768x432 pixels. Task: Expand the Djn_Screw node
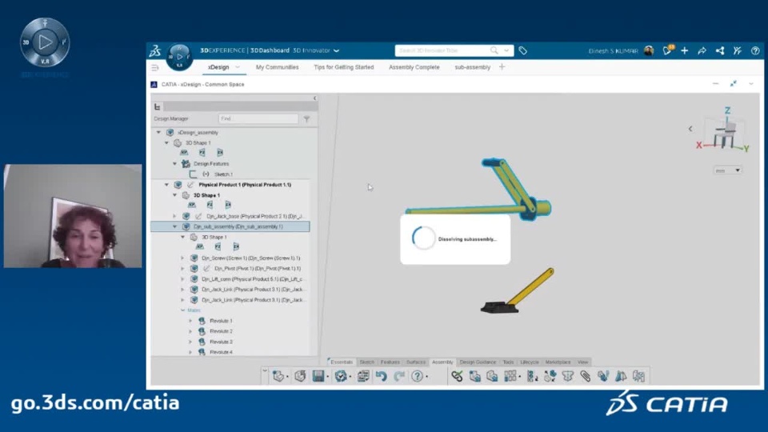pyautogui.click(x=182, y=258)
